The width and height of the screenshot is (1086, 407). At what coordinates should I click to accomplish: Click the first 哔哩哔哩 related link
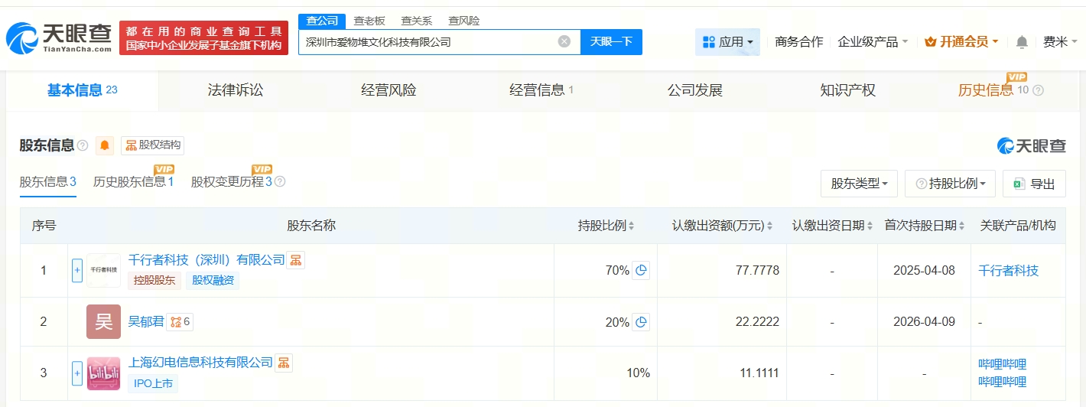tap(1002, 364)
